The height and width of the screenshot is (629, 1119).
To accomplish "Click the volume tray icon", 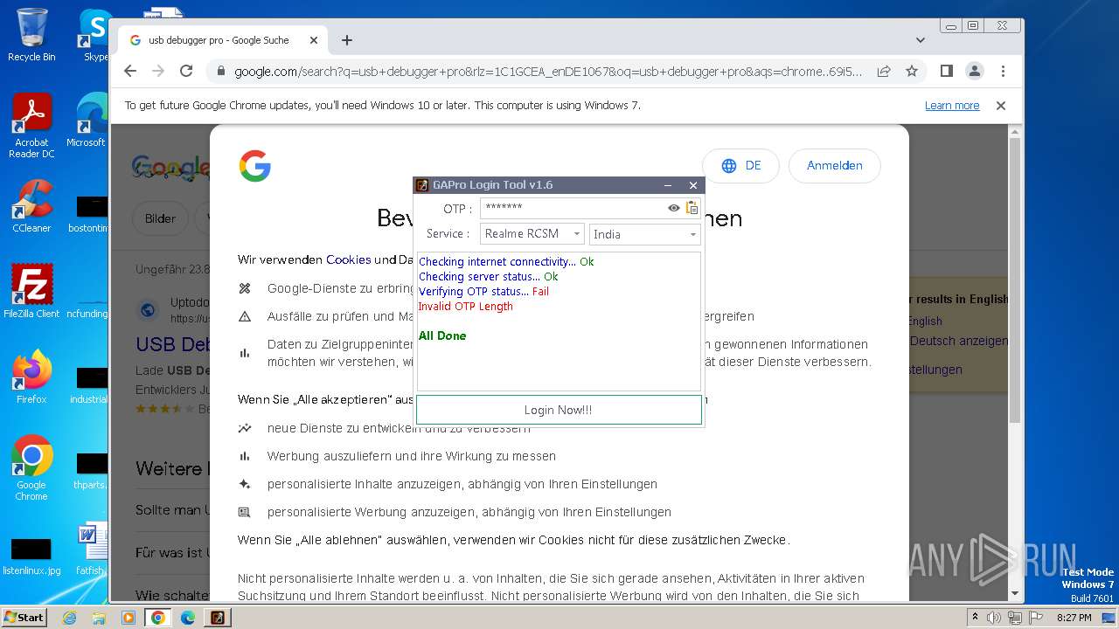I will tap(994, 618).
